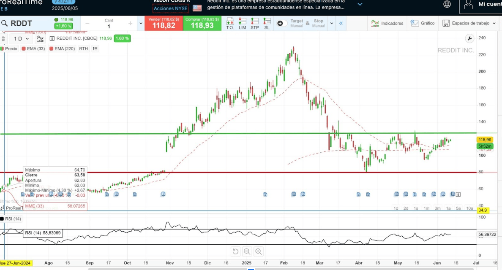Open the Indicadores menu
Image resolution: width=502 pixels, height=270 pixels.
coord(387,23)
